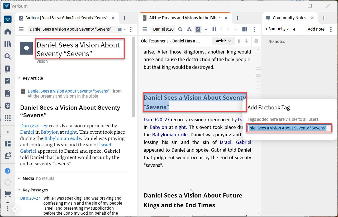Open the book panel three-dot menu

254,29
